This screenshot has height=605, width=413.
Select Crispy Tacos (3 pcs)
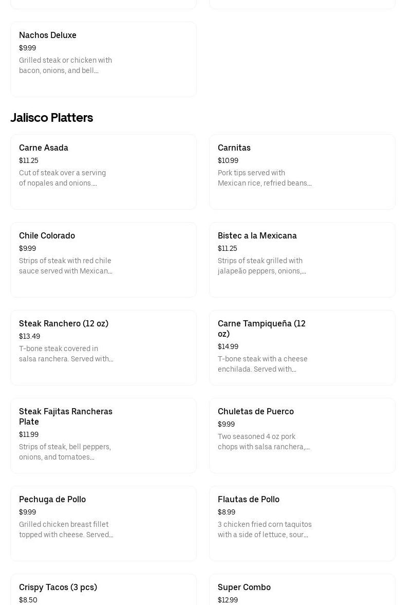[x=58, y=588]
